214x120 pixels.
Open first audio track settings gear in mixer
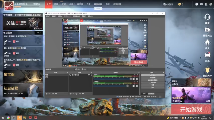[x=137, y=79]
